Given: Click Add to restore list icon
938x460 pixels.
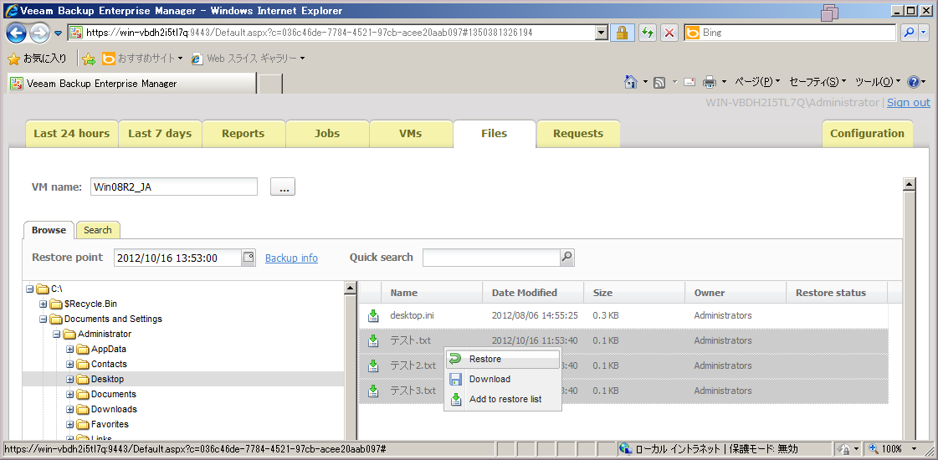Looking at the screenshot, I should click(x=455, y=399).
